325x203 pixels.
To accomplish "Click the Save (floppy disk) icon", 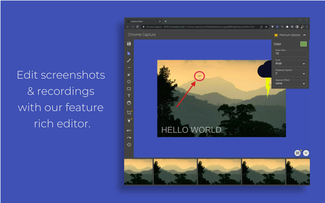I will 129,44.
